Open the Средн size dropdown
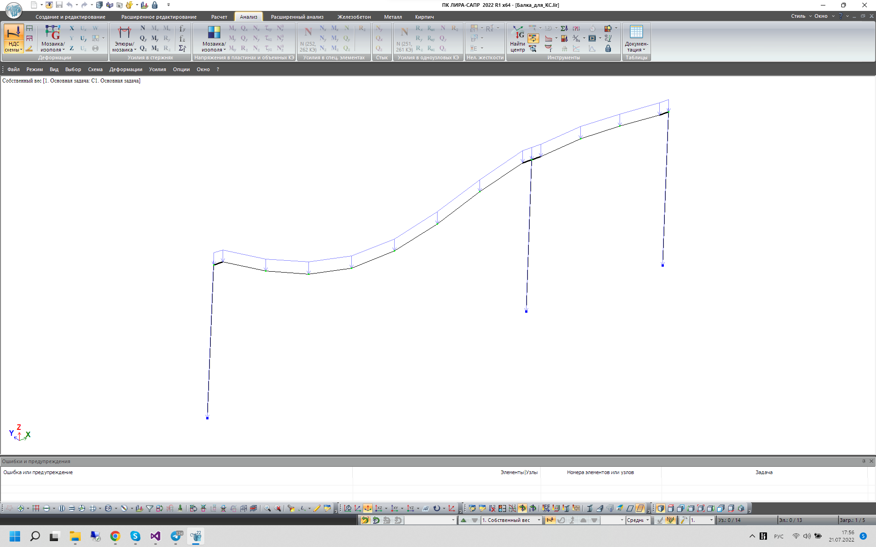This screenshot has width=876, height=547. pos(647,520)
